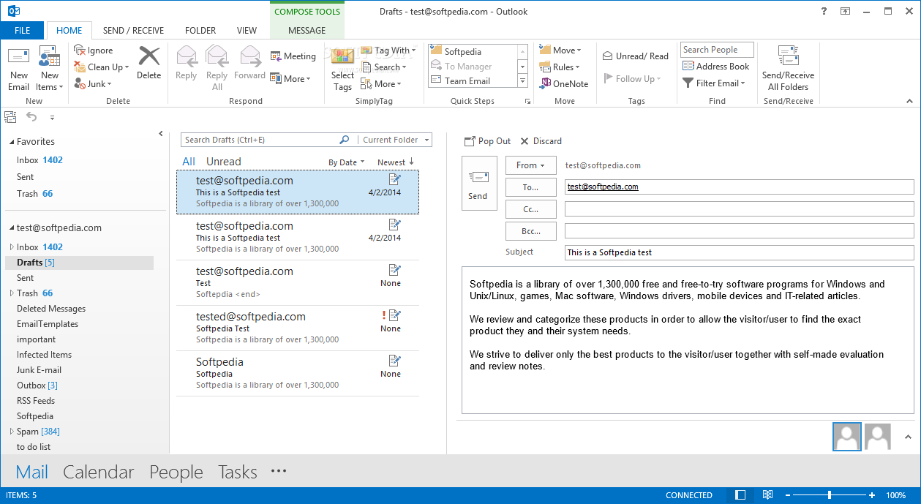Click the New Email icon
The height and width of the screenshot is (504, 921).
pyautogui.click(x=18, y=58)
